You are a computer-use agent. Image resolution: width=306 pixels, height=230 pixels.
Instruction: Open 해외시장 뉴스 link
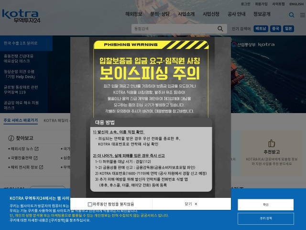coord(22,149)
